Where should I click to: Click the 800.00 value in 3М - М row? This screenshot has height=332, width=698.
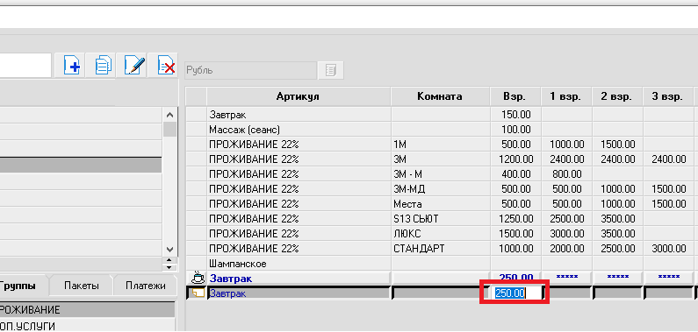(566, 174)
